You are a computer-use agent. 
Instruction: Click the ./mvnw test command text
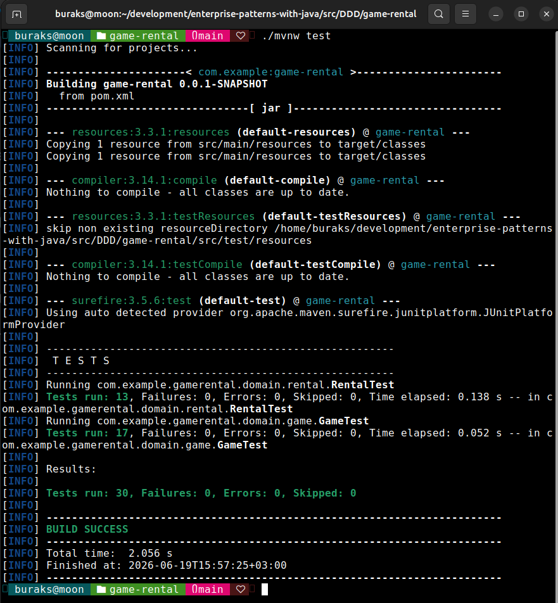(x=296, y=35)
